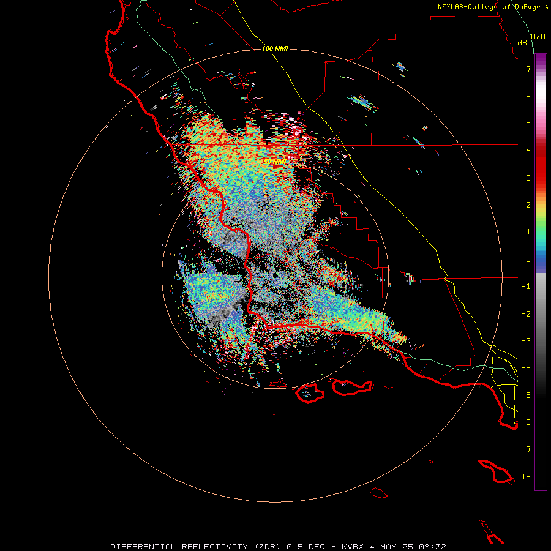This screenshot has height=551, width=551.
Task: Click the 3 value on the color scale
Action: (x=528, y=178)
